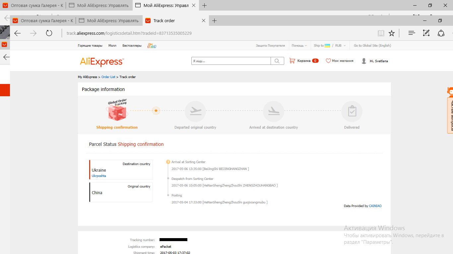Open the account menu Hi, Svetlana
The image size is (453, 254).
pyautogui.click(x=375, y=61)
